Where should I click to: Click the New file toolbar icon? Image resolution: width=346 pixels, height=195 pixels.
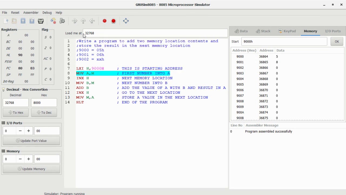click(6, 21)
